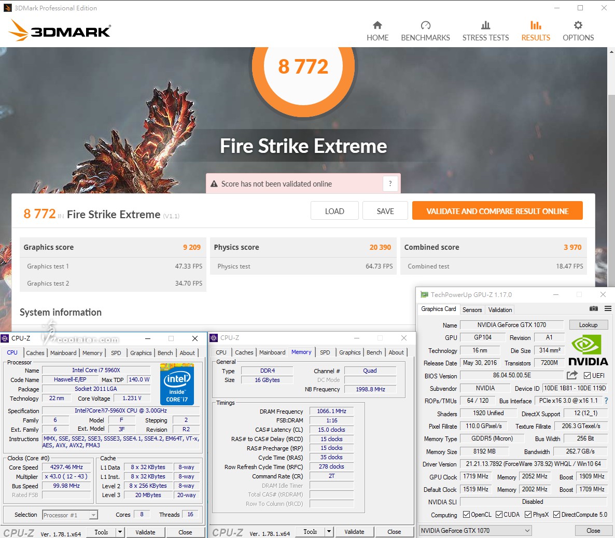615x538 pixels.
Task: Click the warning triangle icon beside score message
Action: pos(214,184)
